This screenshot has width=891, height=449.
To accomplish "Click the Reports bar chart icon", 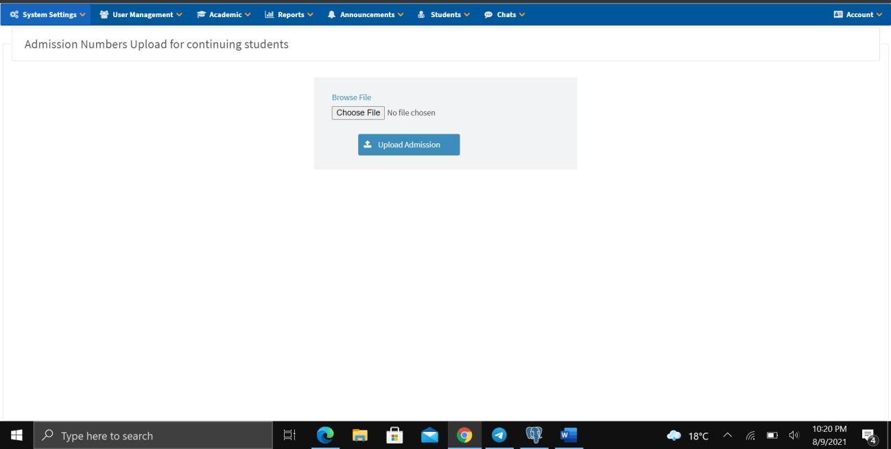I will (270, 14).
